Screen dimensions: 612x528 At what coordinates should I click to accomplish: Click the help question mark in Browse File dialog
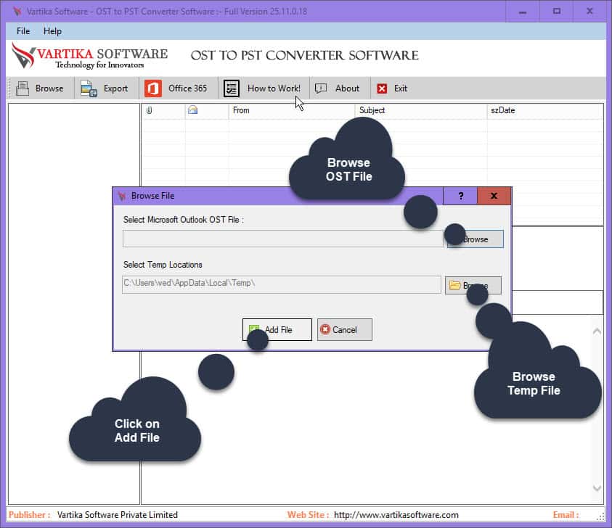(x=460, y=196)
